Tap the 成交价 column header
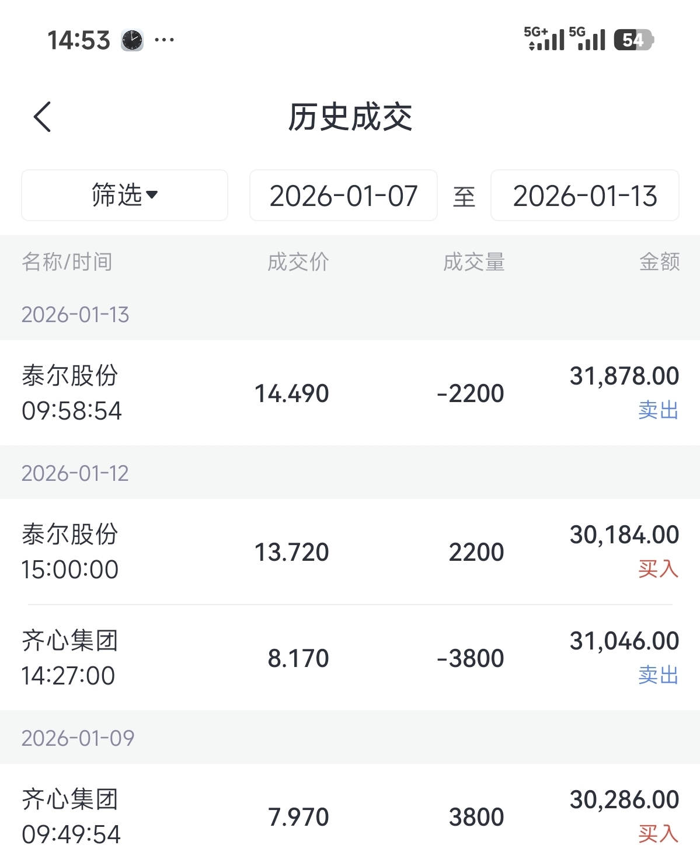Image resolution: width=700 pixels, height=866 pixels. [298, 262]
